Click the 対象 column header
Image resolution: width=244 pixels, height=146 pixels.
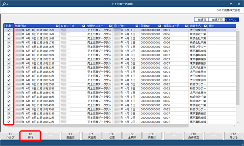click(x=8, y=26)
